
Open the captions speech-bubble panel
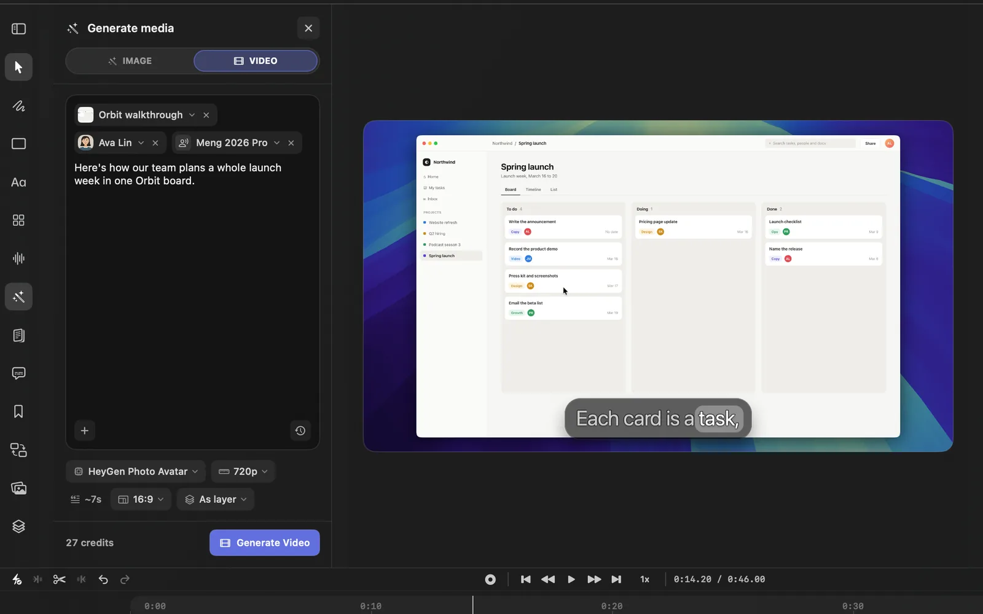[x=18, y=373]
